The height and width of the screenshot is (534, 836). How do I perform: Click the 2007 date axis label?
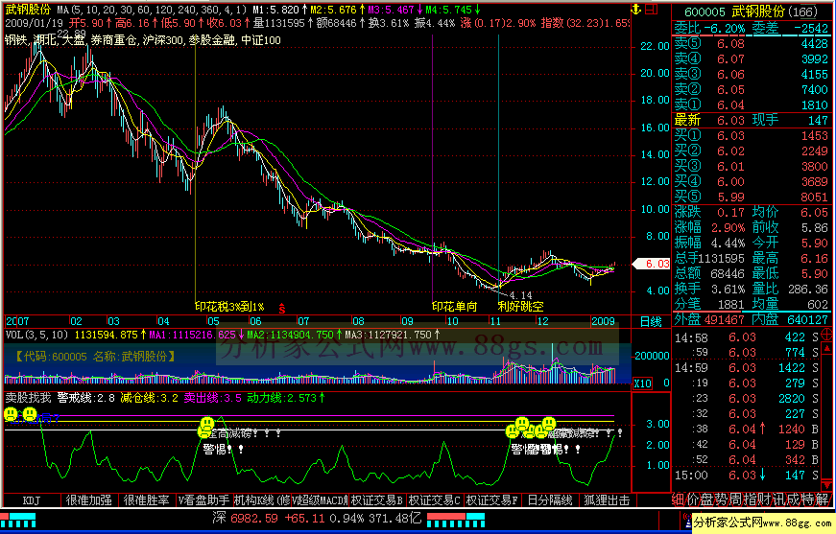(17, 321)
